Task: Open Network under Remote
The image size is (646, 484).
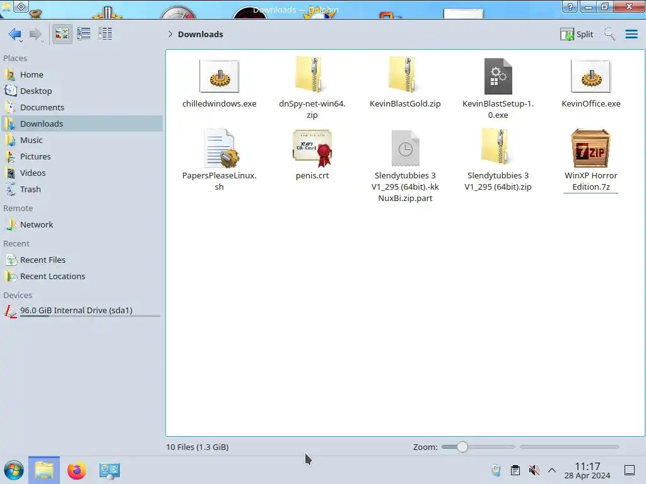Action: click(x=81, y=225)
